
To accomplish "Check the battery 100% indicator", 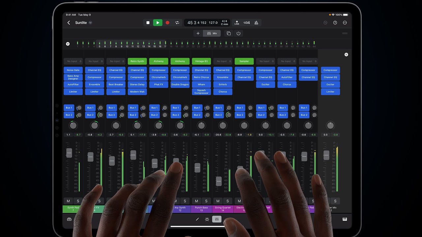I will (341, 15).
